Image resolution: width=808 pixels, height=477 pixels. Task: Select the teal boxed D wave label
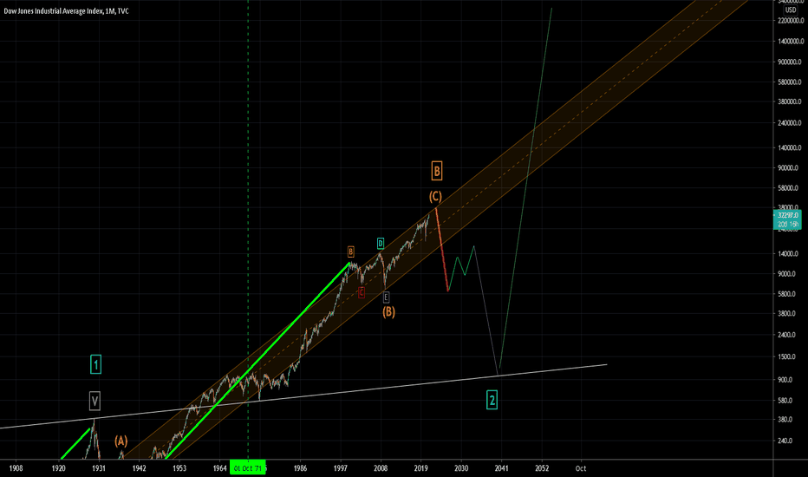pos(381,244)
